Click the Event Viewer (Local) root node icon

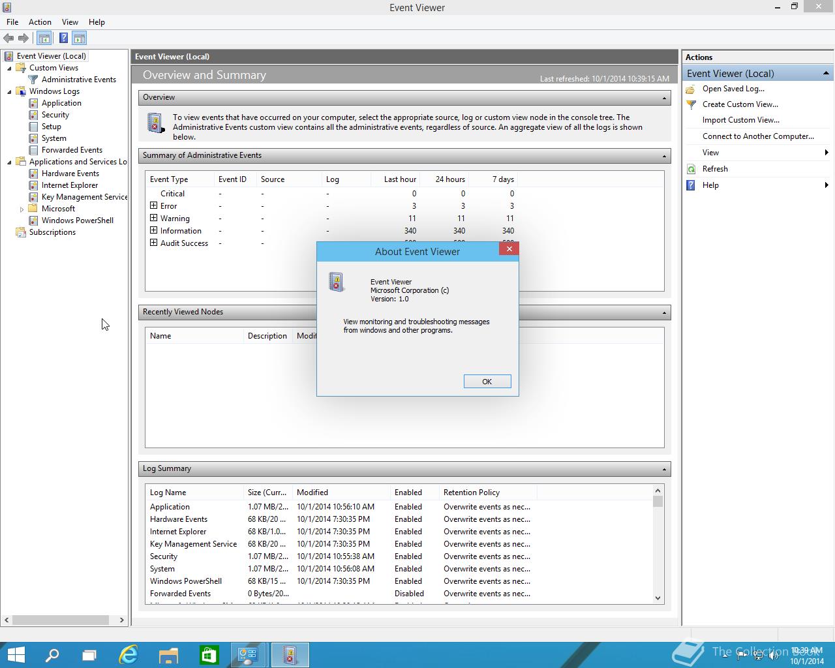click(x=8, y=56)
